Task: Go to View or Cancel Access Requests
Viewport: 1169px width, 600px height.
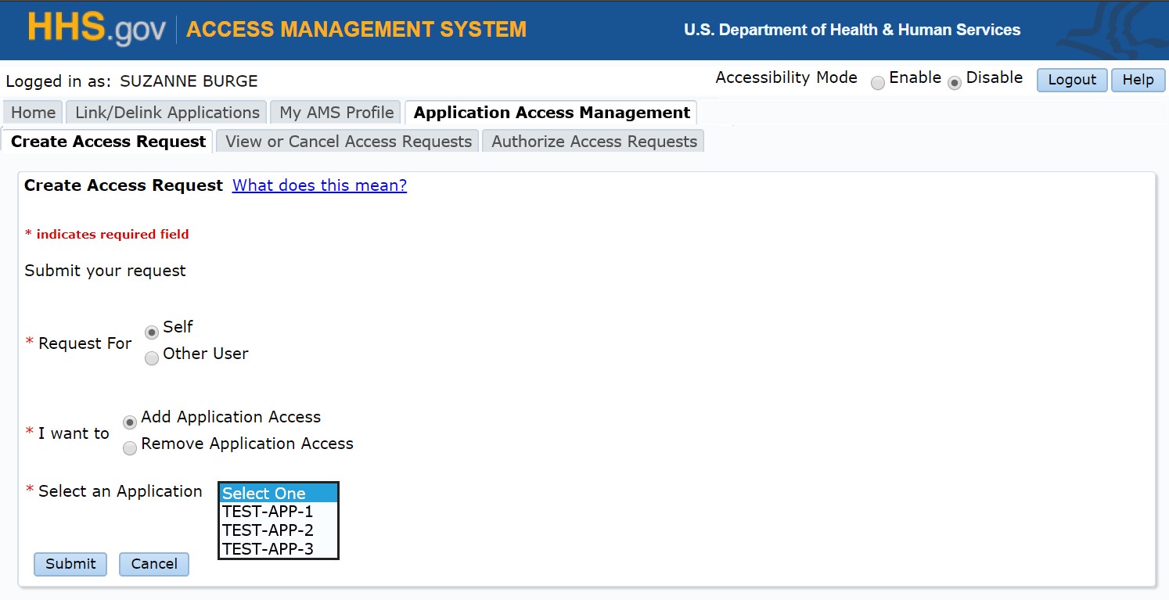Action: (x=348, y=142)
